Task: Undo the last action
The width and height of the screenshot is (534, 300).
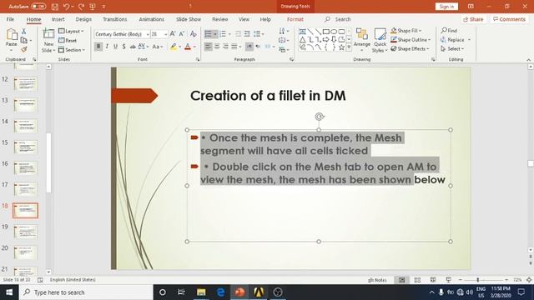Action: pyautogui.click(x=67, y=7)
